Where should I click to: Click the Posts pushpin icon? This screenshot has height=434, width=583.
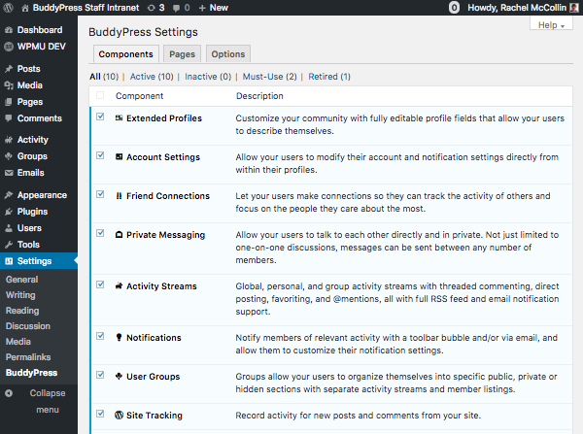[x=9, y=69]
